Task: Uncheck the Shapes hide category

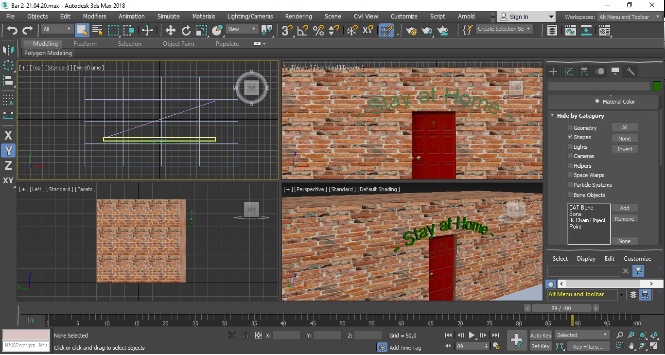Action: 570,137
